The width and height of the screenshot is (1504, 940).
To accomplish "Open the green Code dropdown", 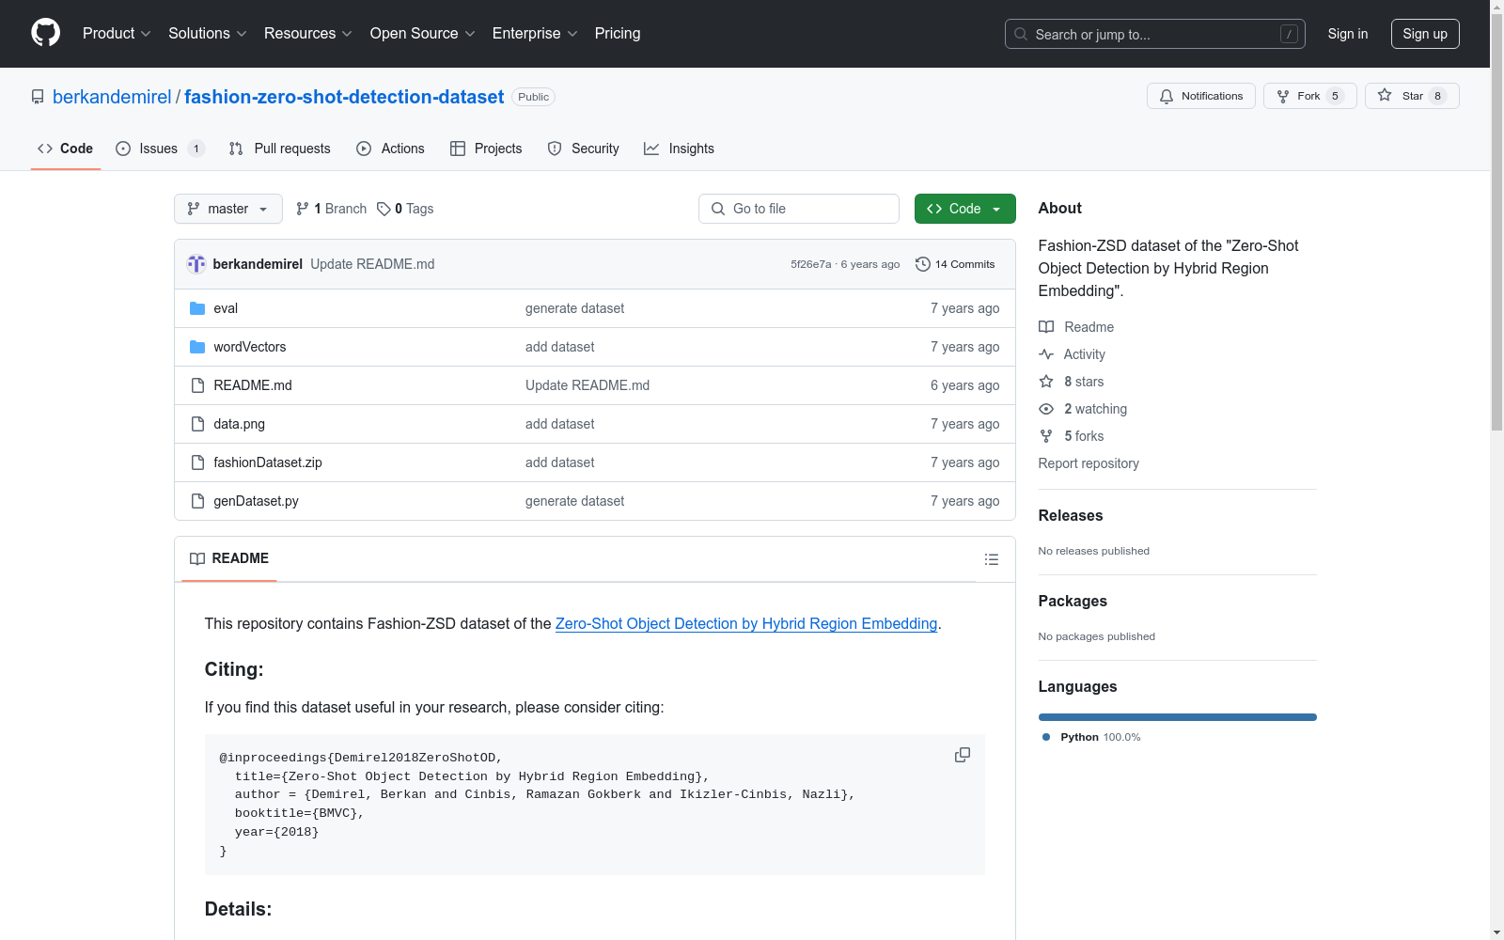I will pyautogui.click(x=964, y=209).
